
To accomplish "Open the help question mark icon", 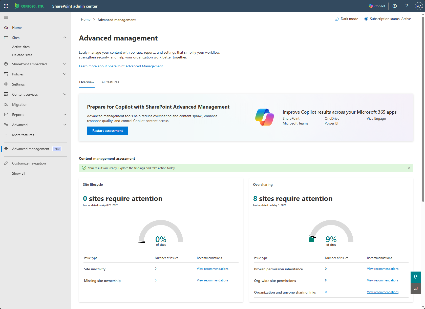I will 407,6.
